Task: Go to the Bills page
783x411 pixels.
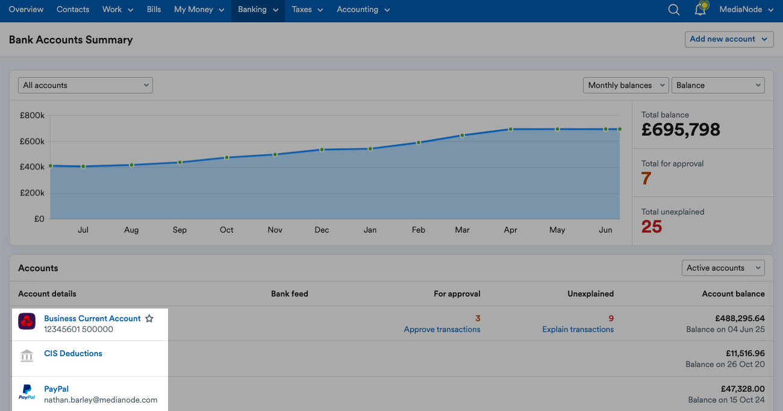Action: click(154, 10)
